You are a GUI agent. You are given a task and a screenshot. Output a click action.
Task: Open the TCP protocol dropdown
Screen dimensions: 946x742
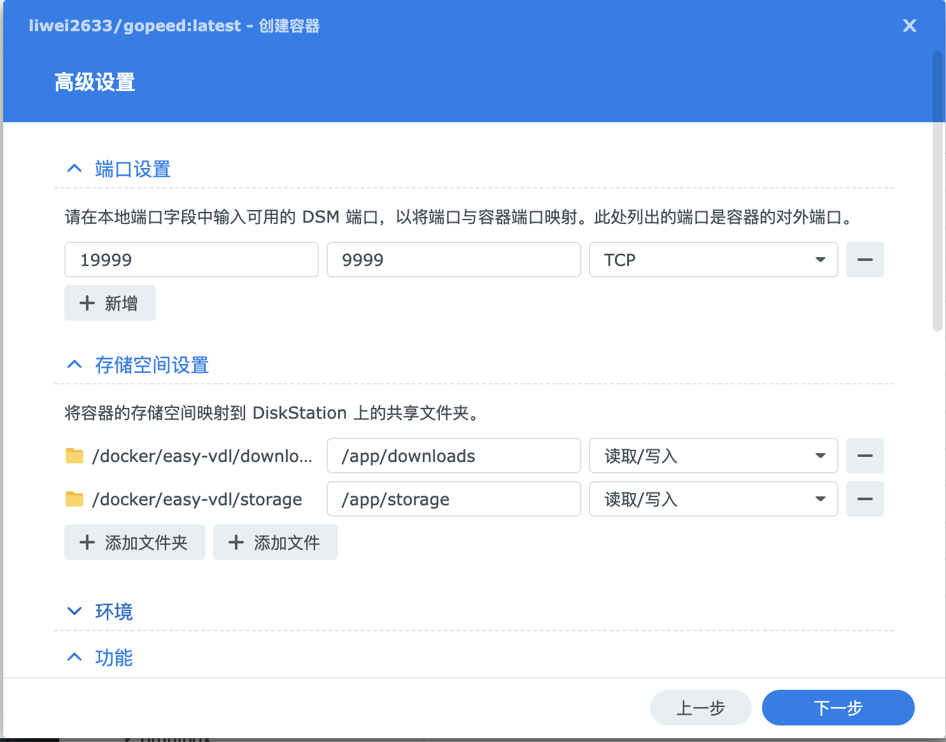[x=712, y=260]
